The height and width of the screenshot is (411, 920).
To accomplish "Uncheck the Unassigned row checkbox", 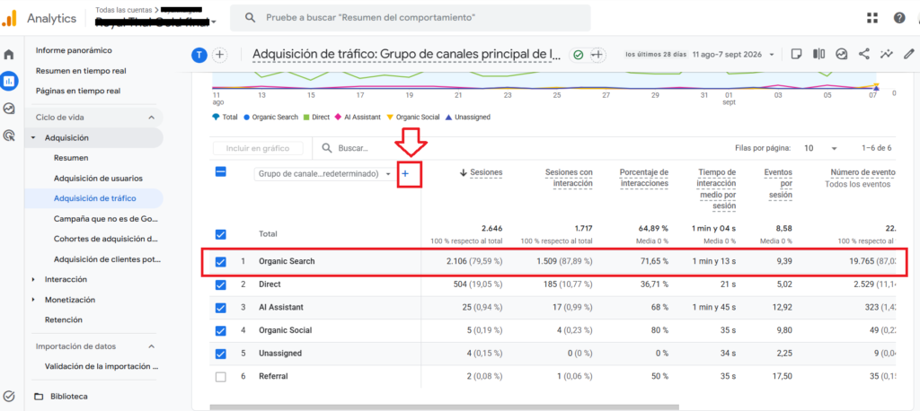I will [x=221, y=354].
